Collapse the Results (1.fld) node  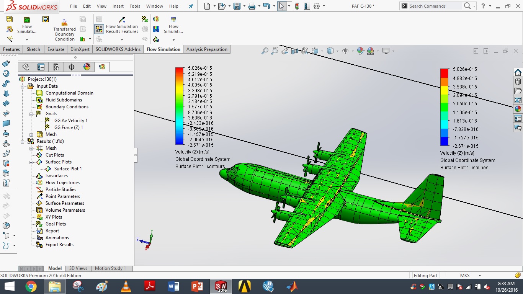[x=22, y=141]
